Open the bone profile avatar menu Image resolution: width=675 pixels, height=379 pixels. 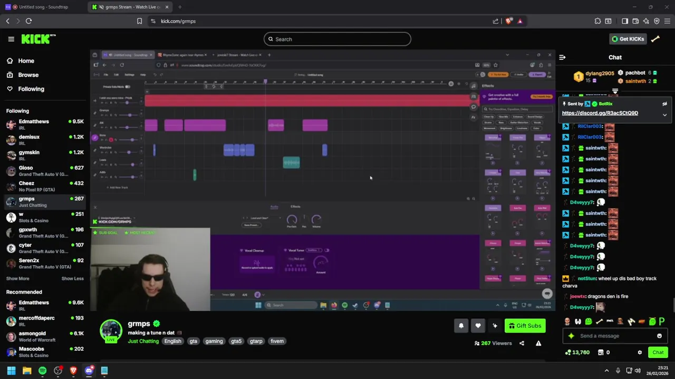pos(655,39)
